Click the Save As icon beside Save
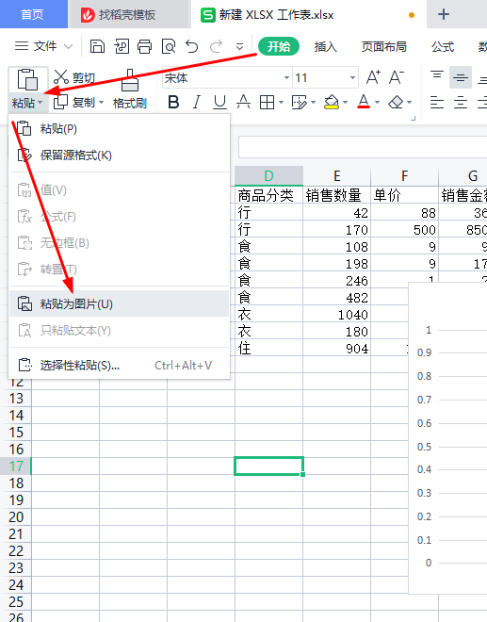The height and width of the screenshot is (622, 487). tap(122, 47)
